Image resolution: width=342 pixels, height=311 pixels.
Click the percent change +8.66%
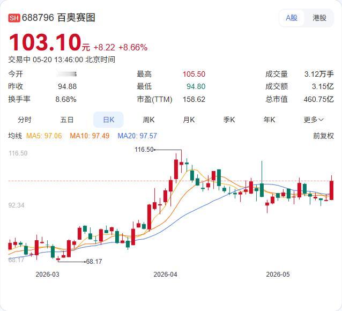pos(133,47)
